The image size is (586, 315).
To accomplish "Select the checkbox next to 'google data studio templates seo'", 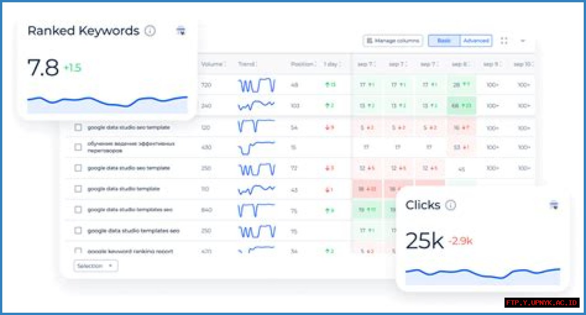I will pos(78,210).
